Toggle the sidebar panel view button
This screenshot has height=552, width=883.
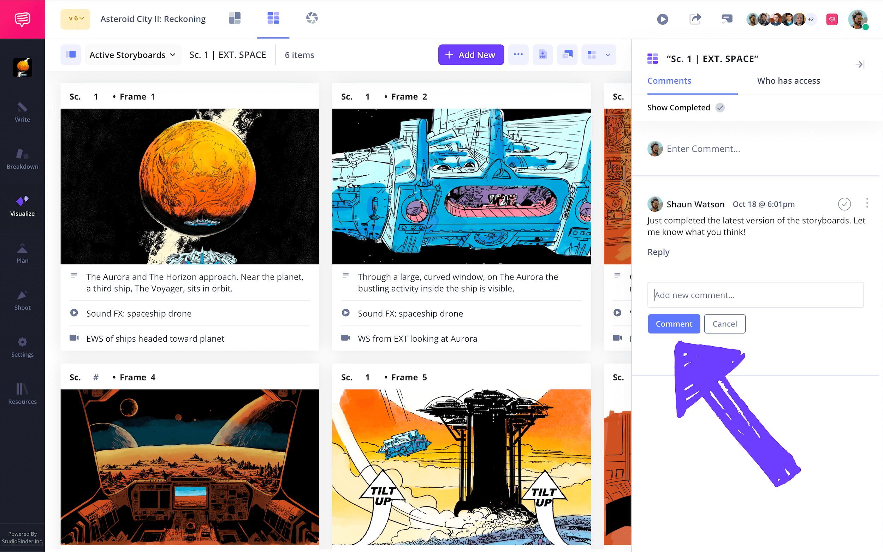tap(71, 55)
